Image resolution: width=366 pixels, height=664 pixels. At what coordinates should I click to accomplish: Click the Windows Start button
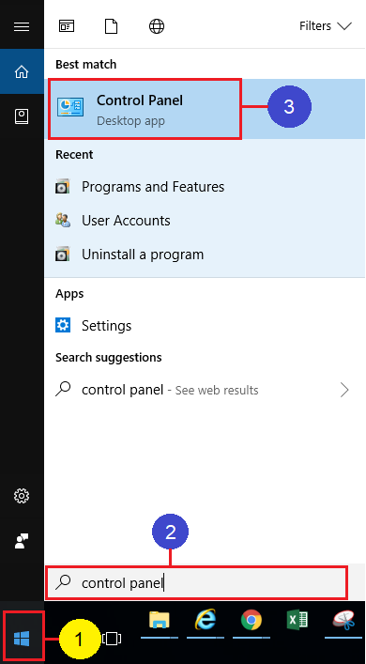(x=22, y=639)
